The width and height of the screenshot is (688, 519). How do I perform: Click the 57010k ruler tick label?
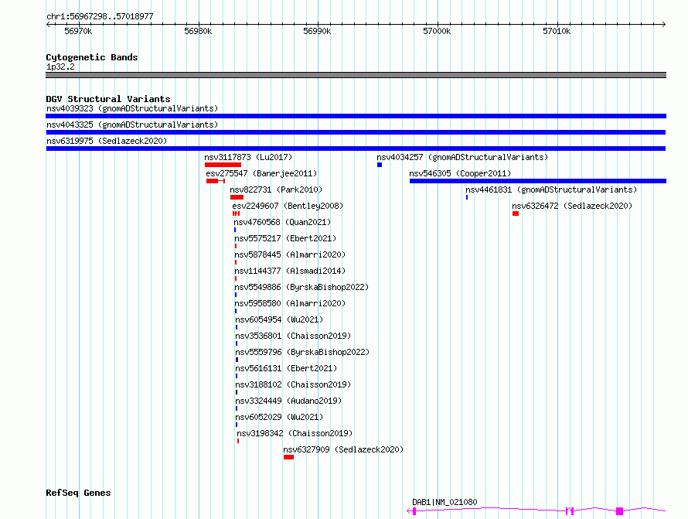point(557,31)
